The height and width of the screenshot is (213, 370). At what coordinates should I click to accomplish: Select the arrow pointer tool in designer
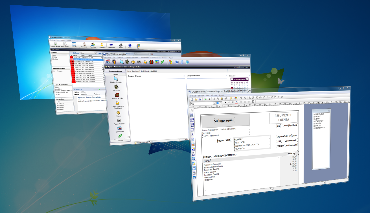tap(192, 110)
